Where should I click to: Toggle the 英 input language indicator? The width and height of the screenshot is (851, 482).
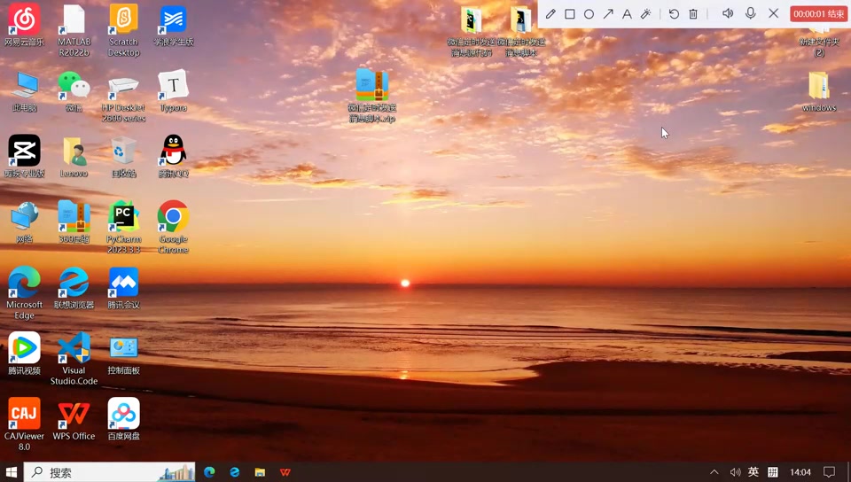[753, 472]
